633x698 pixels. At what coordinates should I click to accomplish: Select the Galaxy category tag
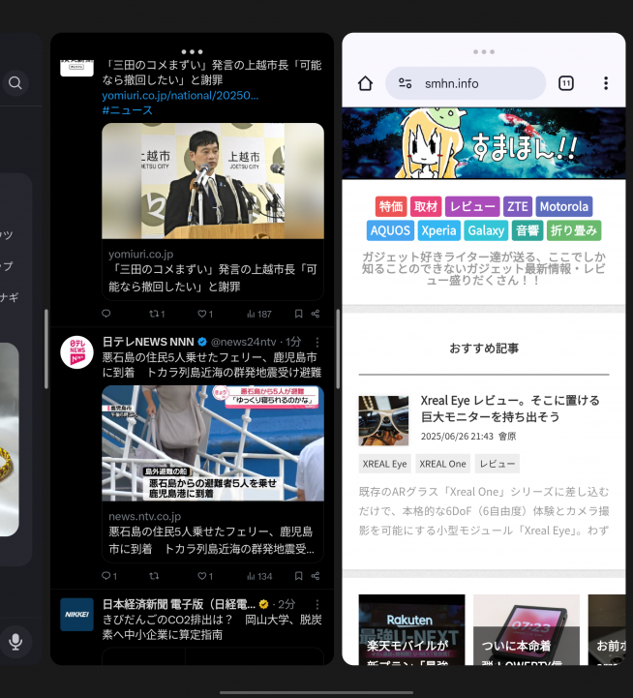[x=486, y=230]
